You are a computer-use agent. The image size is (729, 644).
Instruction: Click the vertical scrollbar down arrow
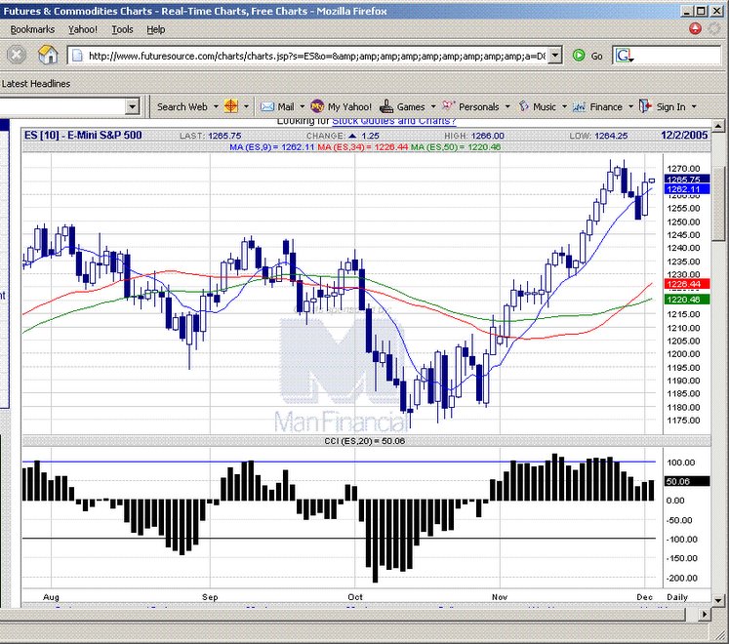coord(718,600)
